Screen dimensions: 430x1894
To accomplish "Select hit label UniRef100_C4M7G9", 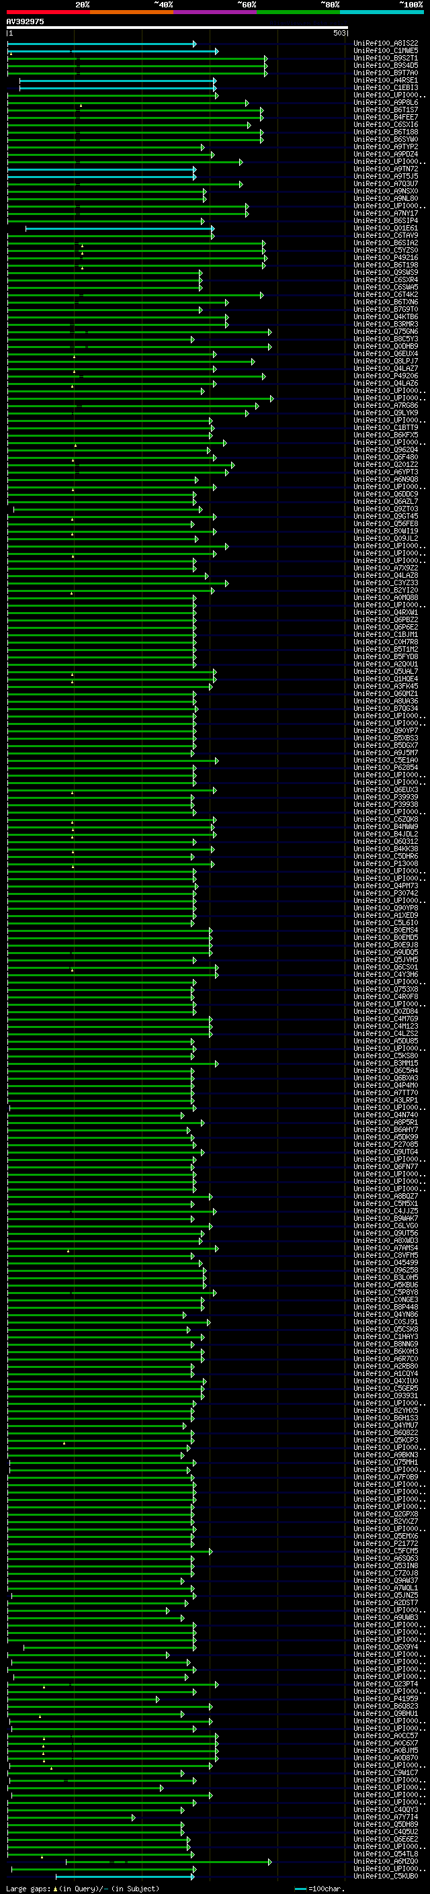I will (386, 1019).
